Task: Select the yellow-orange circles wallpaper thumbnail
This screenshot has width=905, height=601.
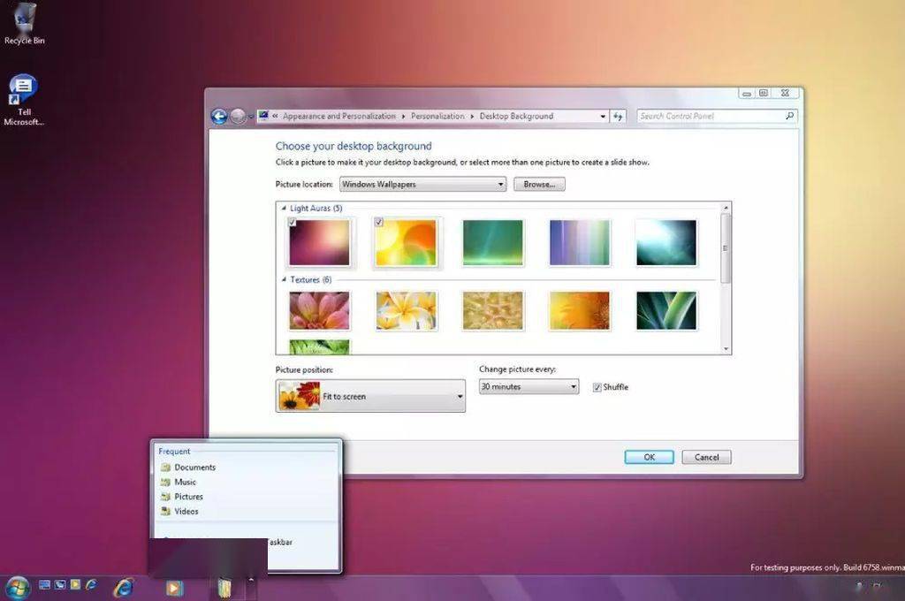Action: tap(407, 242)
